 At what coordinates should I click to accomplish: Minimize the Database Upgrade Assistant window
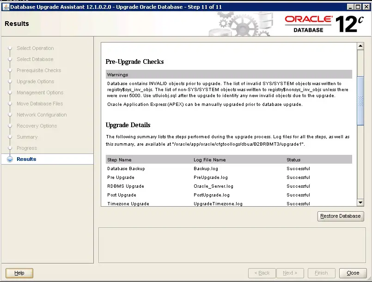[x=350, y=7]
